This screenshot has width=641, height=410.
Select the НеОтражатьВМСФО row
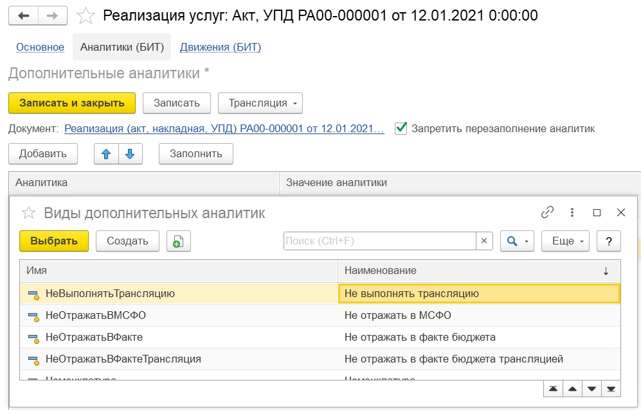95,316
